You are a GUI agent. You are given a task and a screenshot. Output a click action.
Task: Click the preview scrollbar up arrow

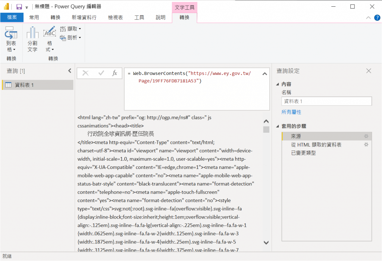tap(266, 121)
